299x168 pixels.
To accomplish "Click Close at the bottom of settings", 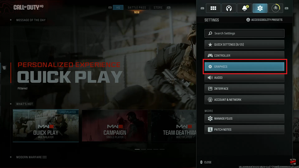I will 206,162.
